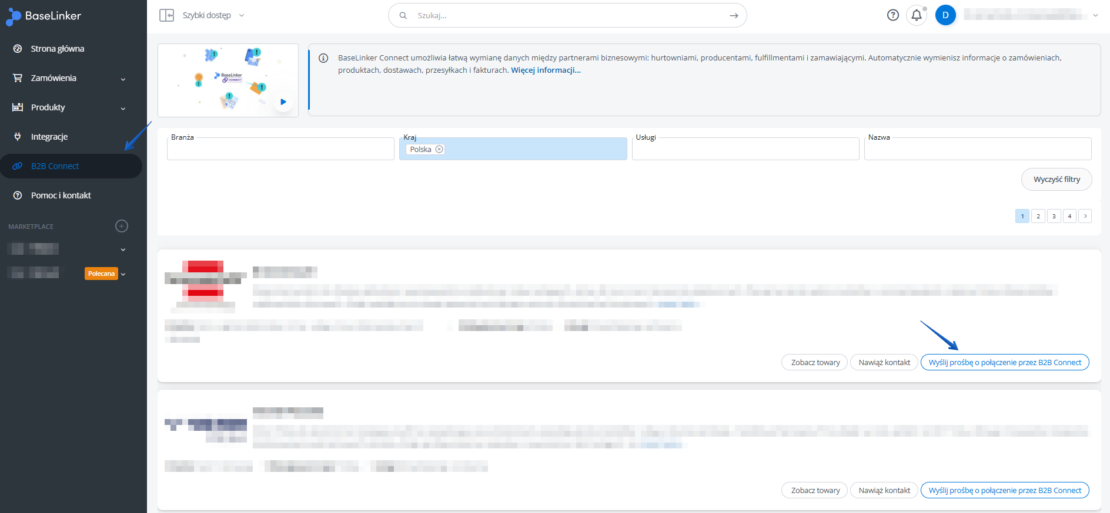
Task: Go to results page 4
Action: pyautogui.click(x=1070, y=216)
